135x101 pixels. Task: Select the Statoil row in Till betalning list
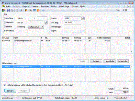[66, 67]
